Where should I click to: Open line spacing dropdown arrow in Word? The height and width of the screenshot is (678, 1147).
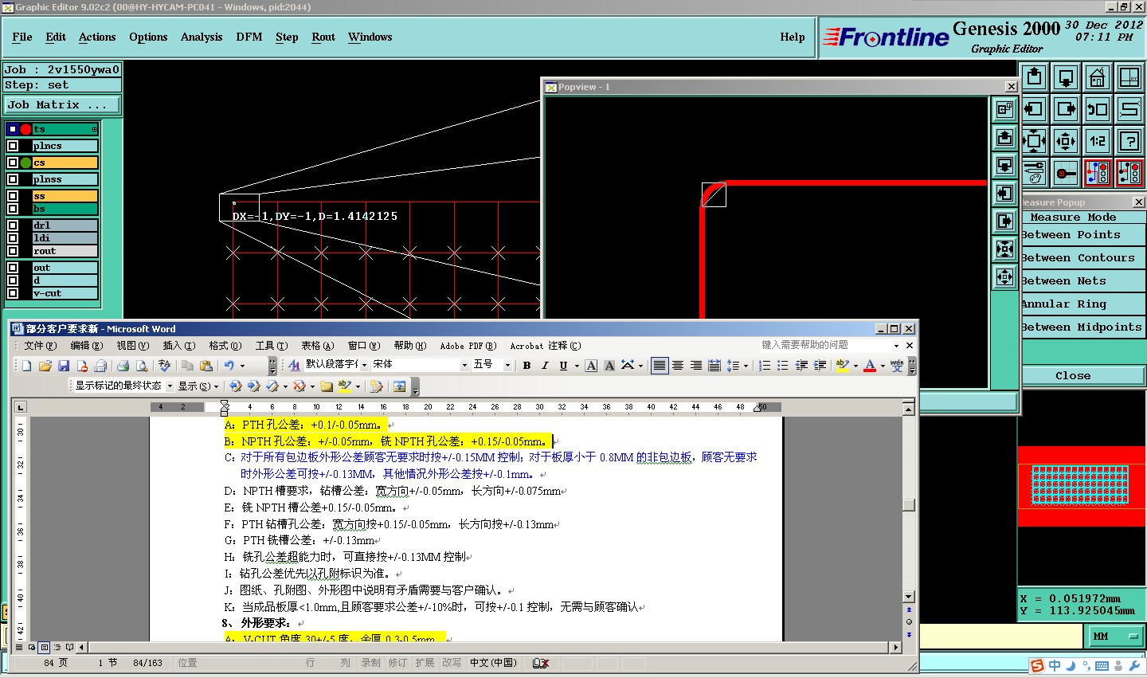click(746, 366)
